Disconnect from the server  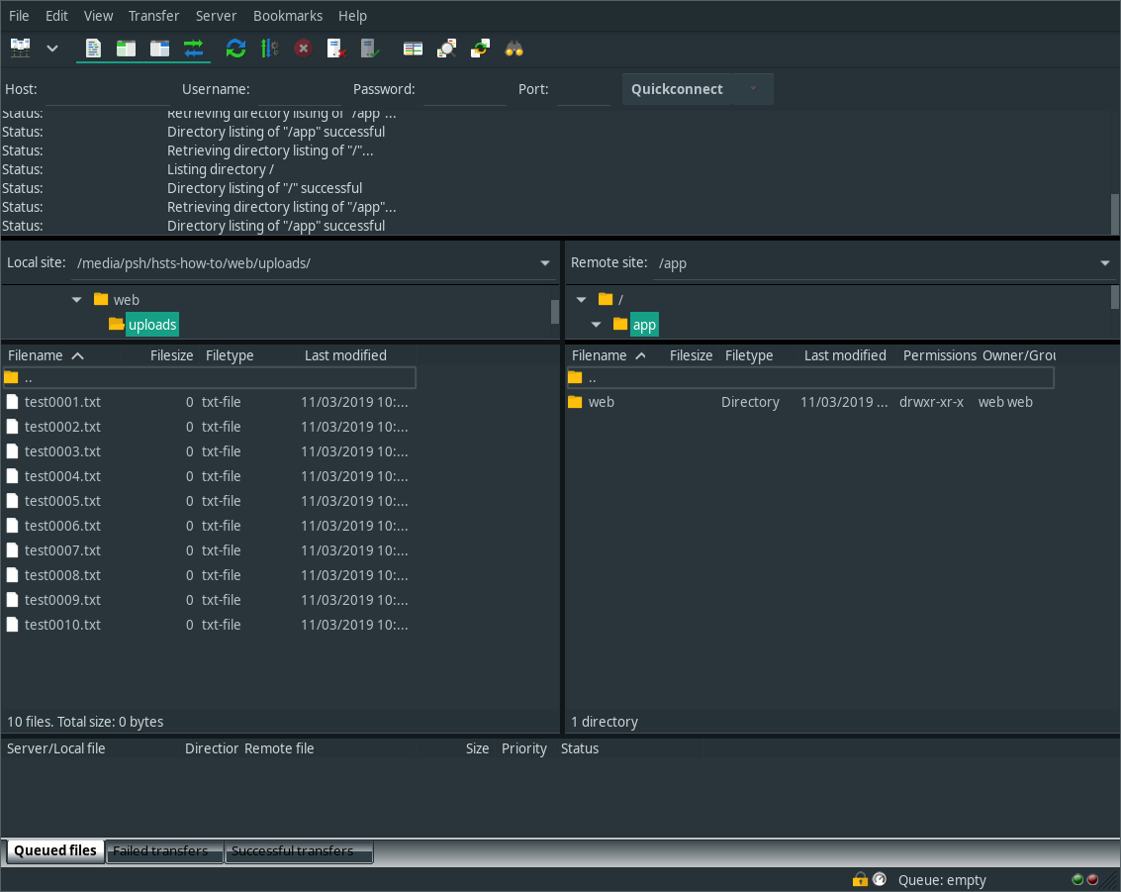pyautogui.click(x=336, y=48)
